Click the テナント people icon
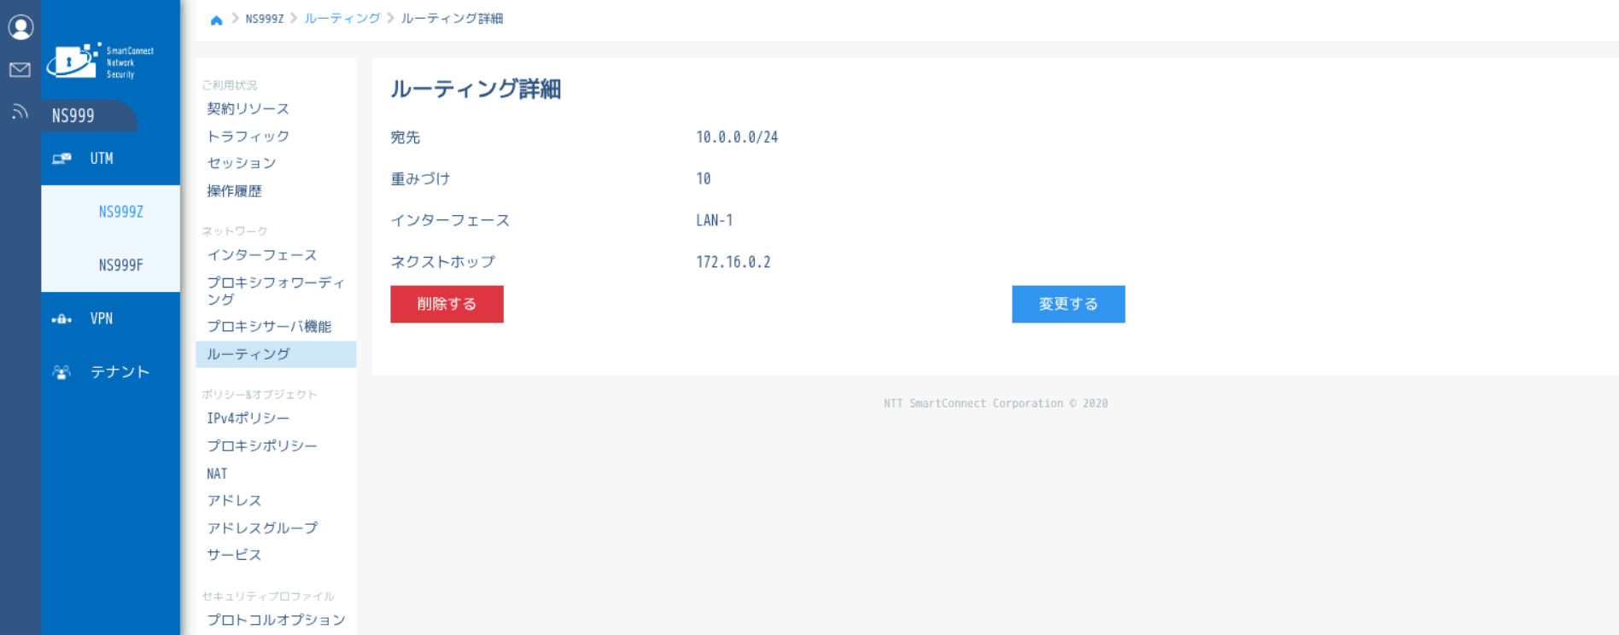 point(61,372)
